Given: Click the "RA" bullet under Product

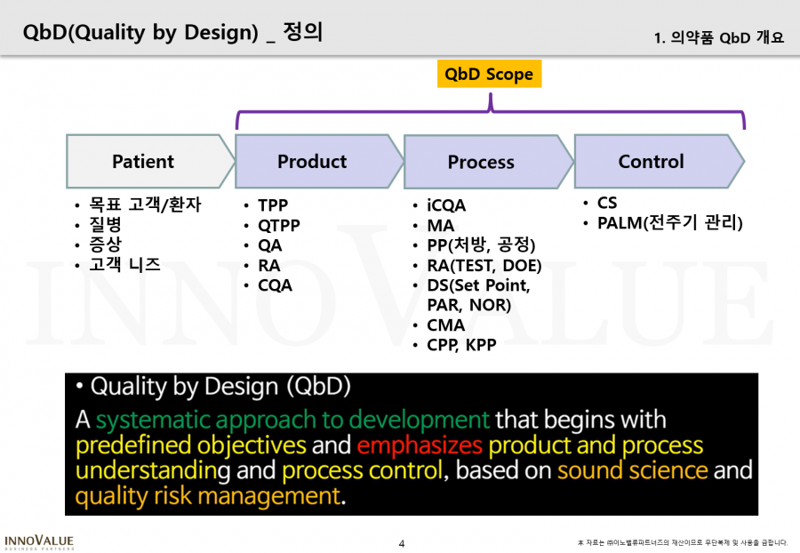Looking at the screenshot, I should 268,265.
